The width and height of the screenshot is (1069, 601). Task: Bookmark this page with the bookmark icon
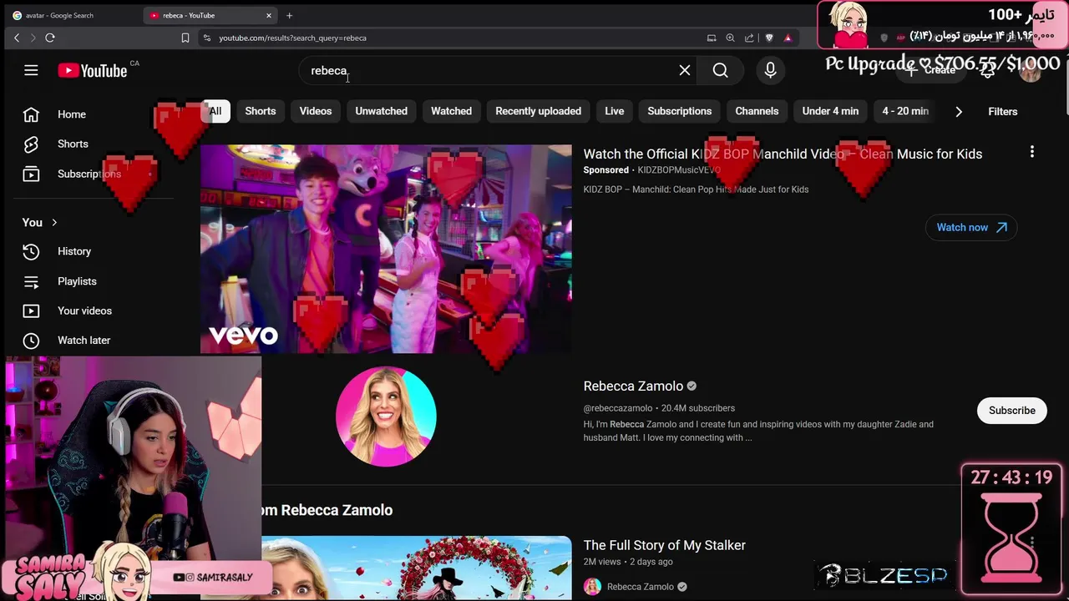[x=185, y=38]
